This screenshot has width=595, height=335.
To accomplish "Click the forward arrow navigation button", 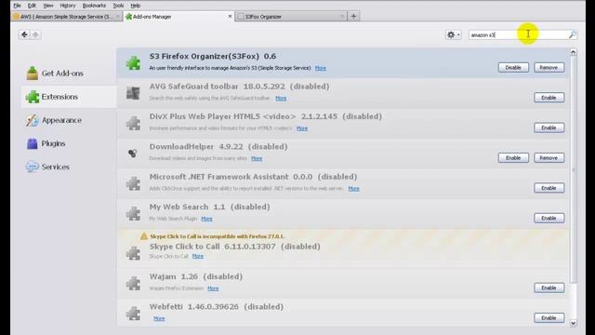I will (35, 34).
